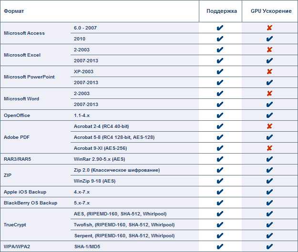Click the Формат column header
The height and width of the screenshot is (252, 298).
point(14,11)
